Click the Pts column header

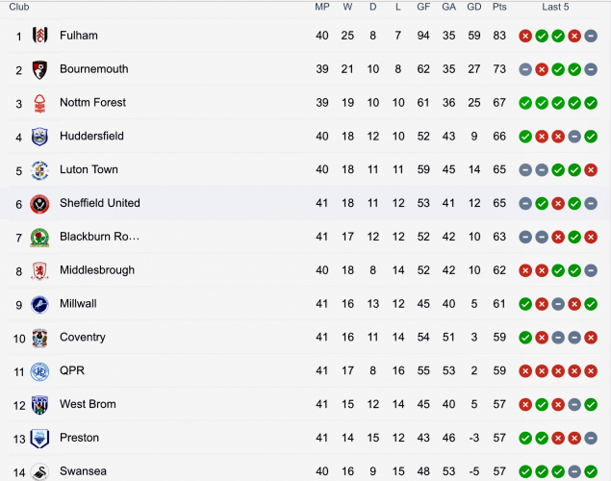(499, 7)
